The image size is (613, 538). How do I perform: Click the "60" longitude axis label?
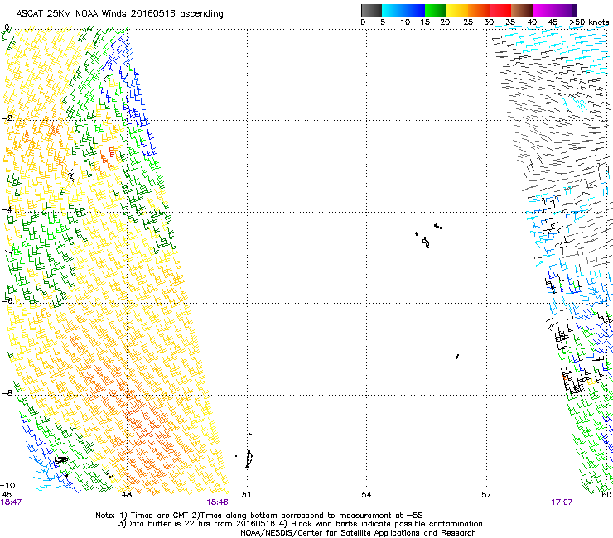pos(606,495)
